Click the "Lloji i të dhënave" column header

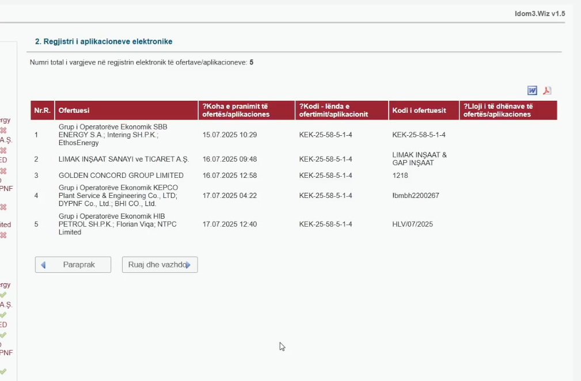(499, 111)
